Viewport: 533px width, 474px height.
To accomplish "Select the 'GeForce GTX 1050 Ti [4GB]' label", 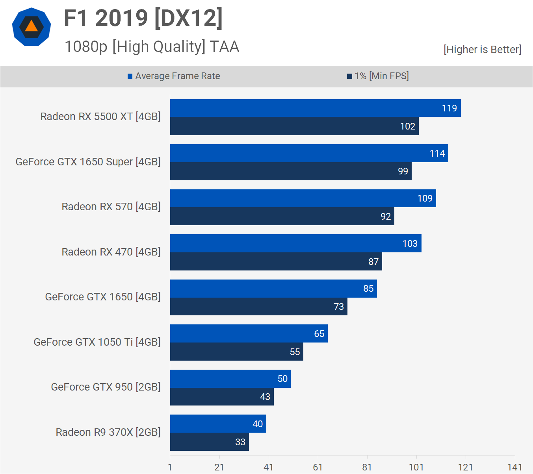I will tap(97, 342).
